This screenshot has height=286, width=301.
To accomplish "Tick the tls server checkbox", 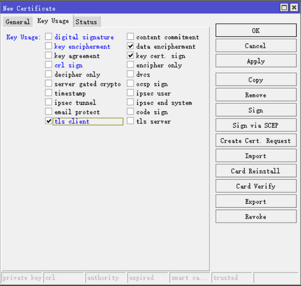I will click(130, 121).
